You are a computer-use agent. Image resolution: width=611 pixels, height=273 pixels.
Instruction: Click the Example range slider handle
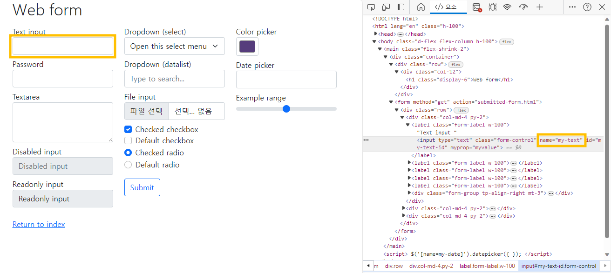coord(286,109)
